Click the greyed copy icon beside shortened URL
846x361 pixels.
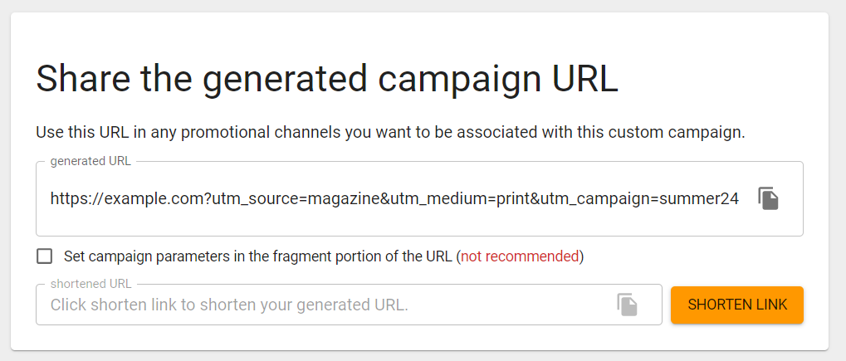click(x=628, y=305)
